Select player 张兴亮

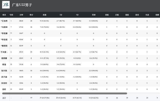(x=4, y=70)
